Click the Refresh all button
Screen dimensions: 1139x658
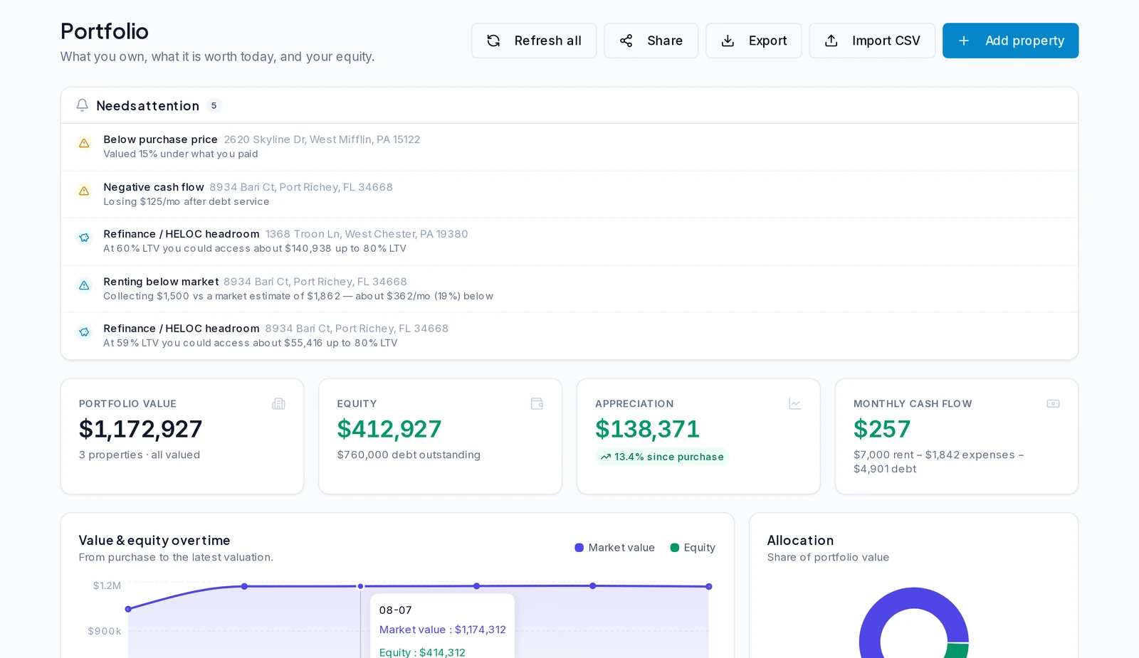pyautogui.click(x=534, y=41)
